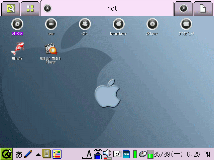Screen dimensions: 214x160
Task: Click the 05/09 date in the taskbar
Action: pyautogui.click(x=168, y=154)
